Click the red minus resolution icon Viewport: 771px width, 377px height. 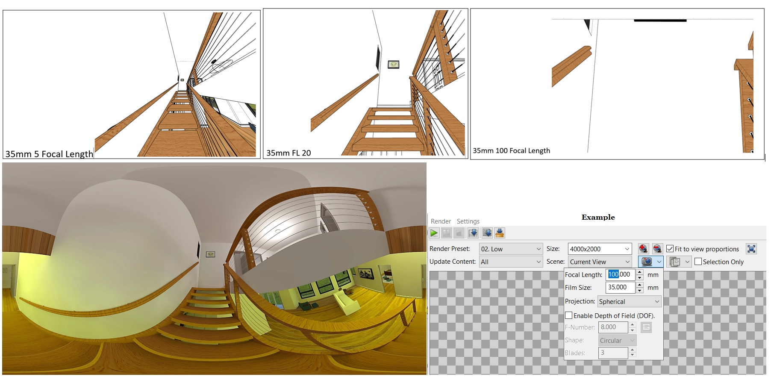pos(657,249)
